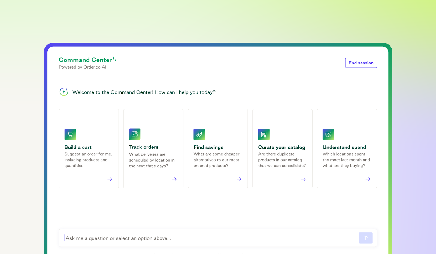Click the Curate your catalog document icon
436x254 pixels.
coord(264,134)
